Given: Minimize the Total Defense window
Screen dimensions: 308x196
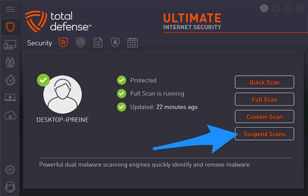Looking at the screenshot, I should [x=288, y=8].
